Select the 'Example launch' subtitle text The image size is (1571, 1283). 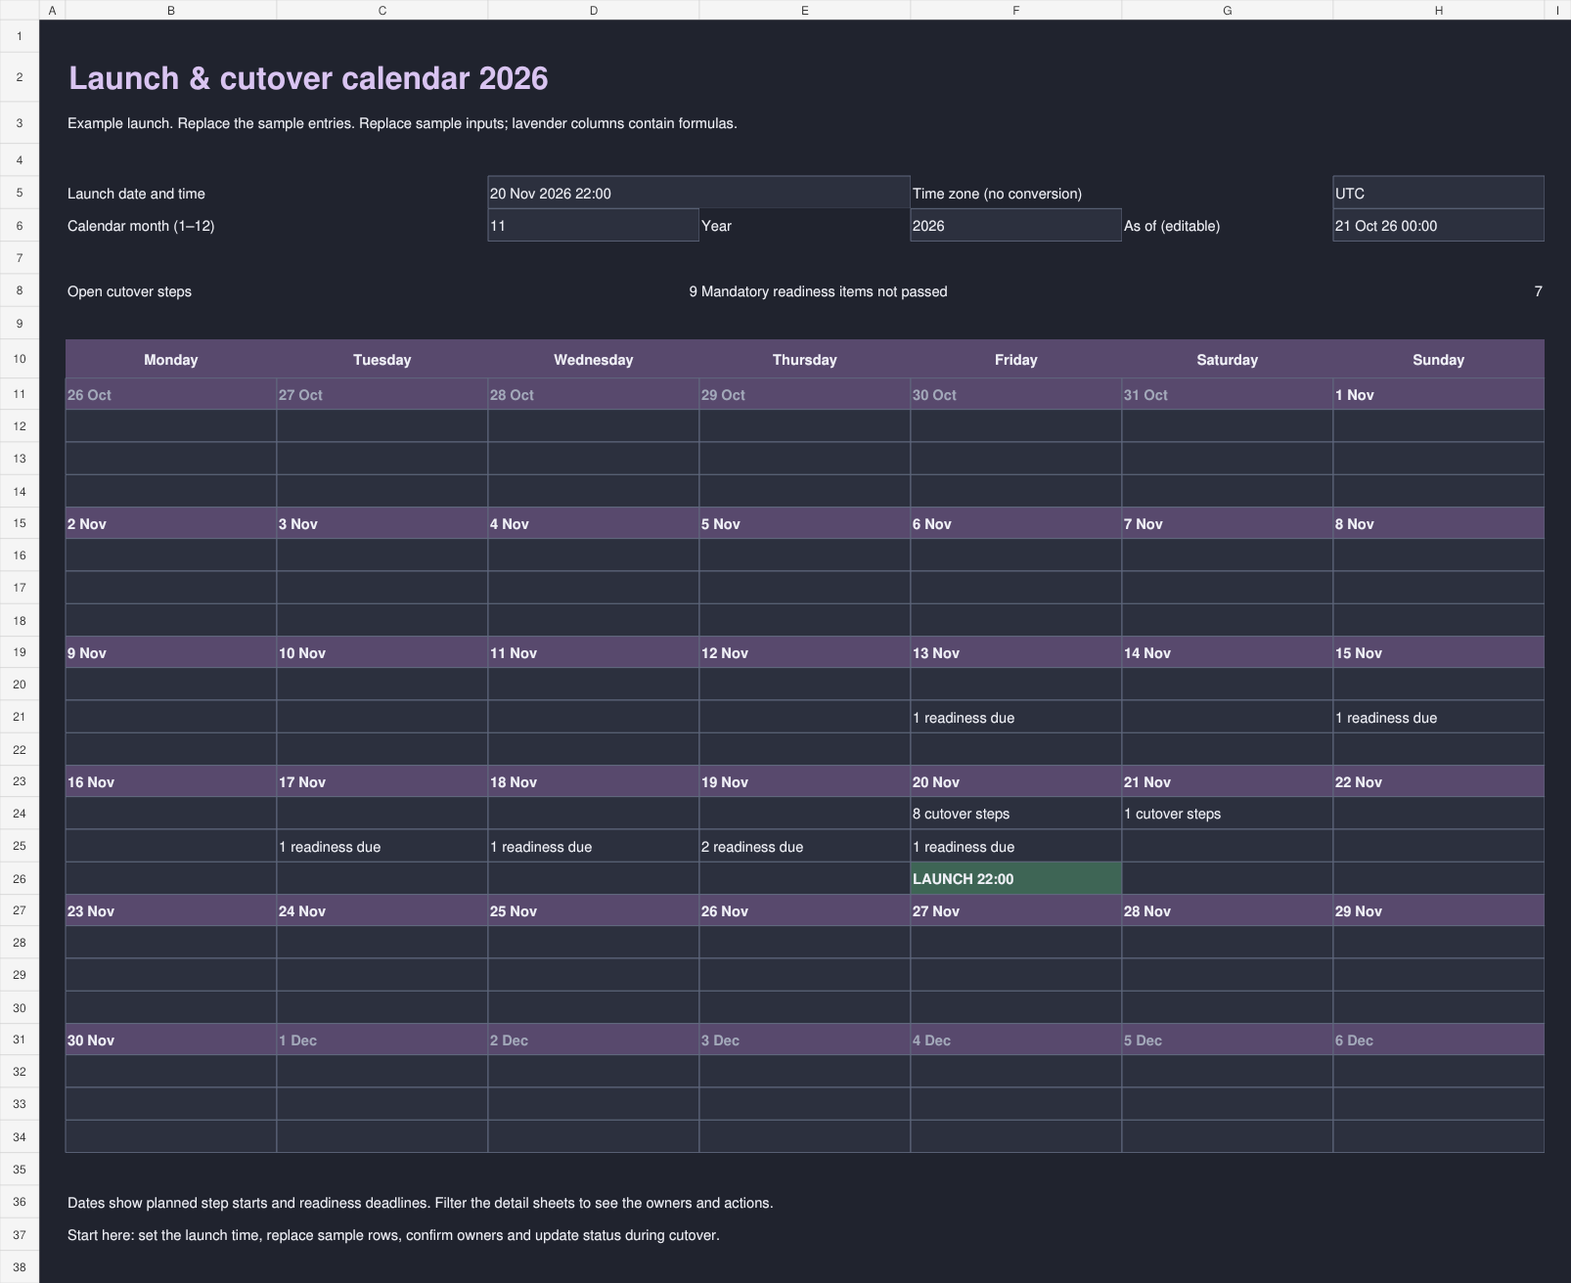(402, 123)
